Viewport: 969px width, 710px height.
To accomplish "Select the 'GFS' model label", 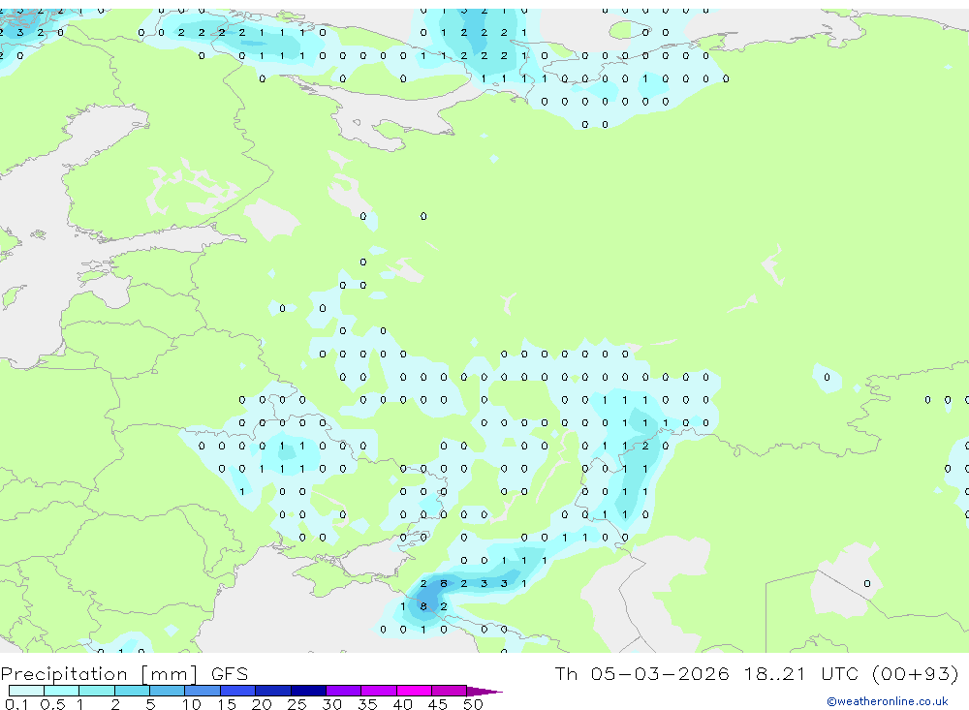I will tap(230, 673).
